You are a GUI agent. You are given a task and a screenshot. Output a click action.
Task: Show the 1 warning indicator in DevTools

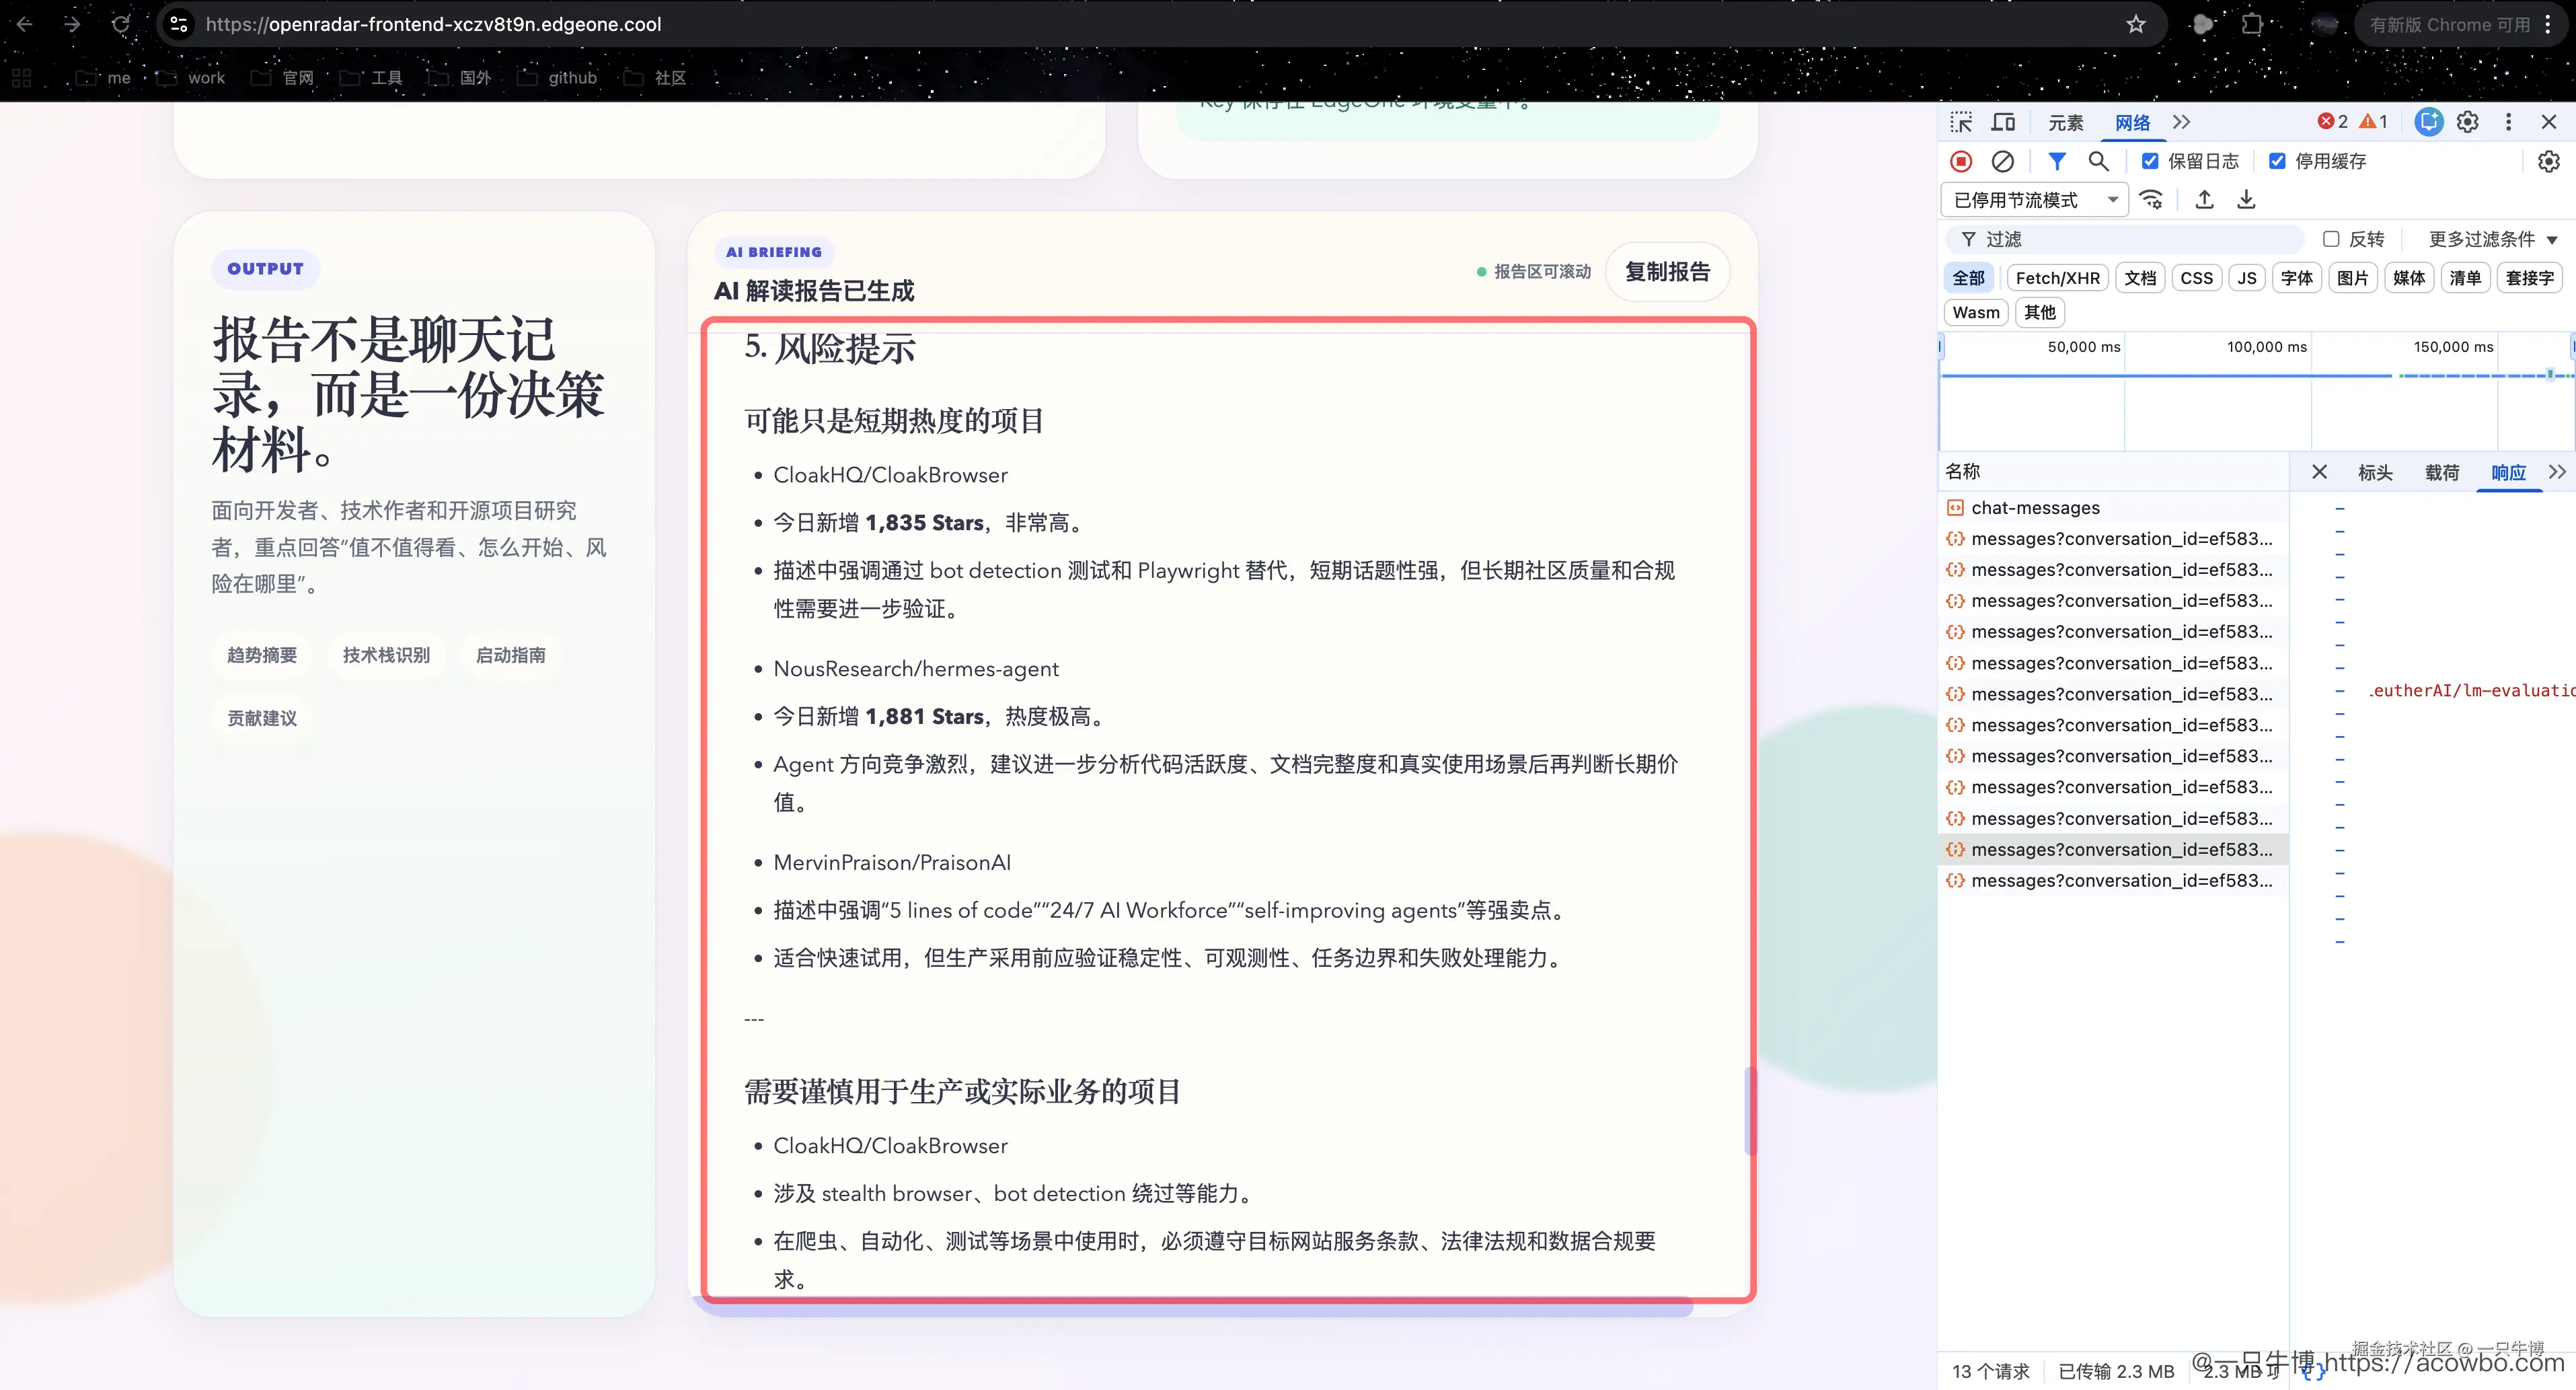[x=2374, y=121]
